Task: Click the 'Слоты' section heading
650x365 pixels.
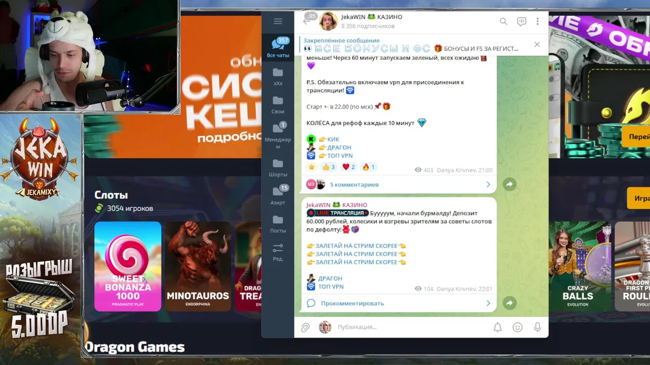Action: point(111,195)
